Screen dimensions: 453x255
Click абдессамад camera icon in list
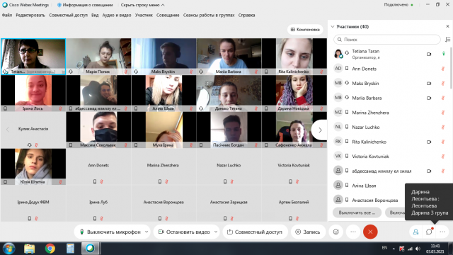click(429, 171)
